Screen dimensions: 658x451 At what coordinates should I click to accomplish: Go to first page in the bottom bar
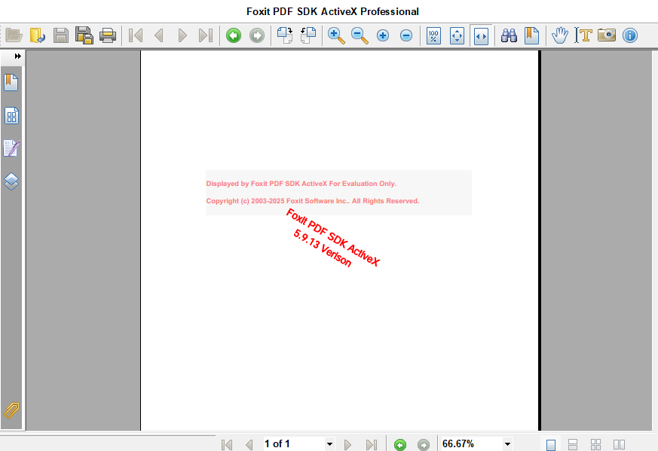tap(227, 444)
